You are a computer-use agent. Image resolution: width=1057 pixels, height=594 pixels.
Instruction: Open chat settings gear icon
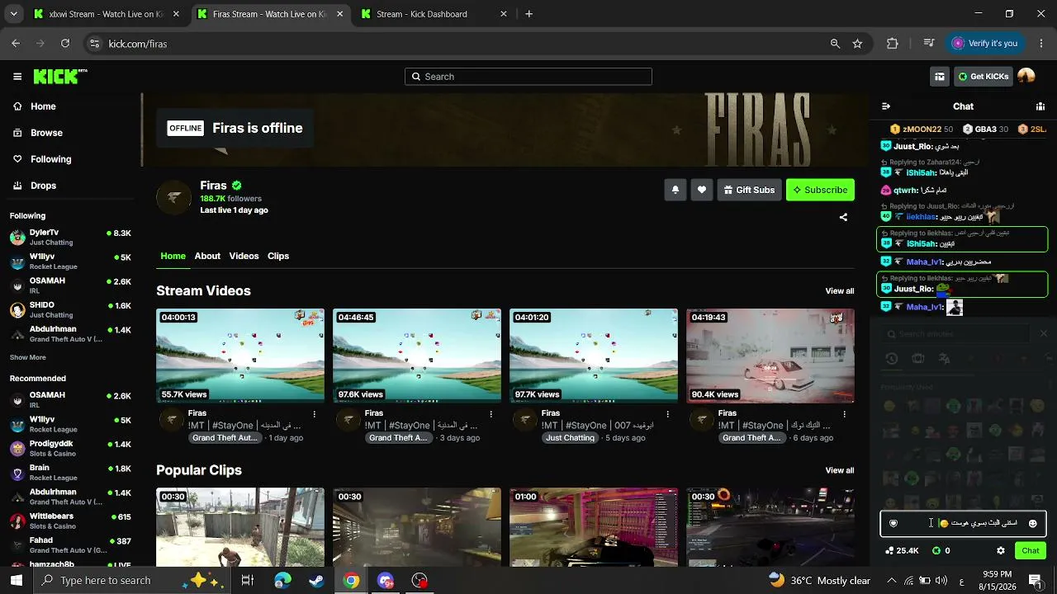click(1001, 550)
